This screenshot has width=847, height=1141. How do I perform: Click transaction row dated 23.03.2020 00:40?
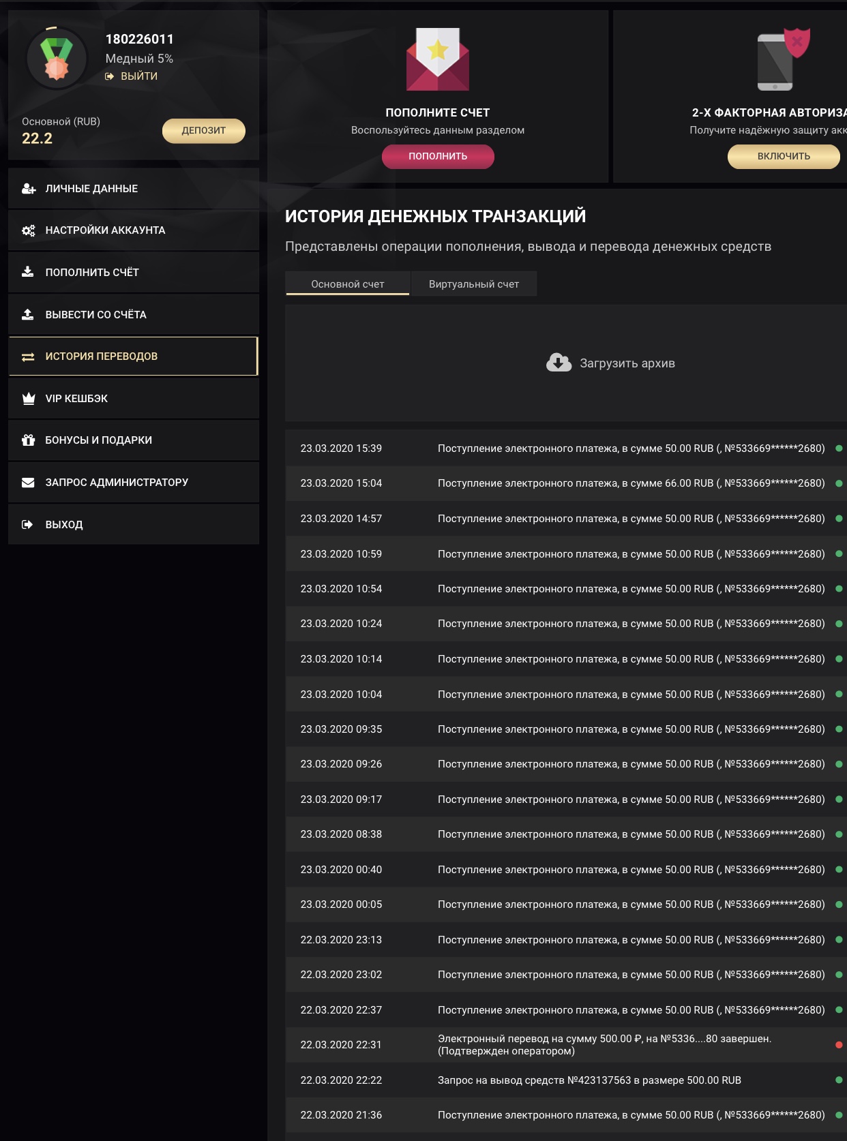coord(566,870)
